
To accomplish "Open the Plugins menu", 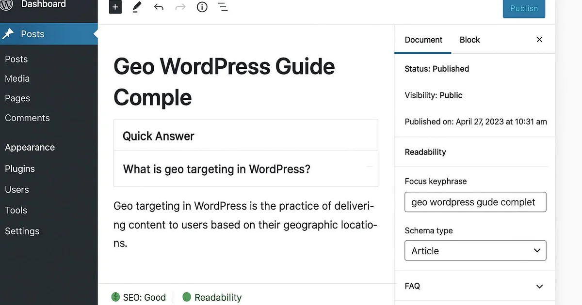I will pos(20,169).
